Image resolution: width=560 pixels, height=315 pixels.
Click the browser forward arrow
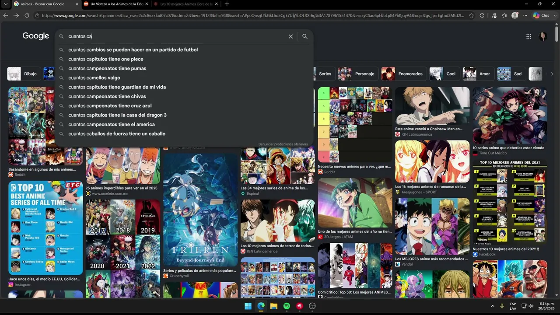tap(16, 15)
